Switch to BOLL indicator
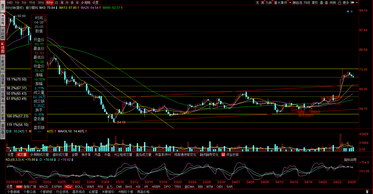This screenshot has width=373, height=194. [79, 187]
